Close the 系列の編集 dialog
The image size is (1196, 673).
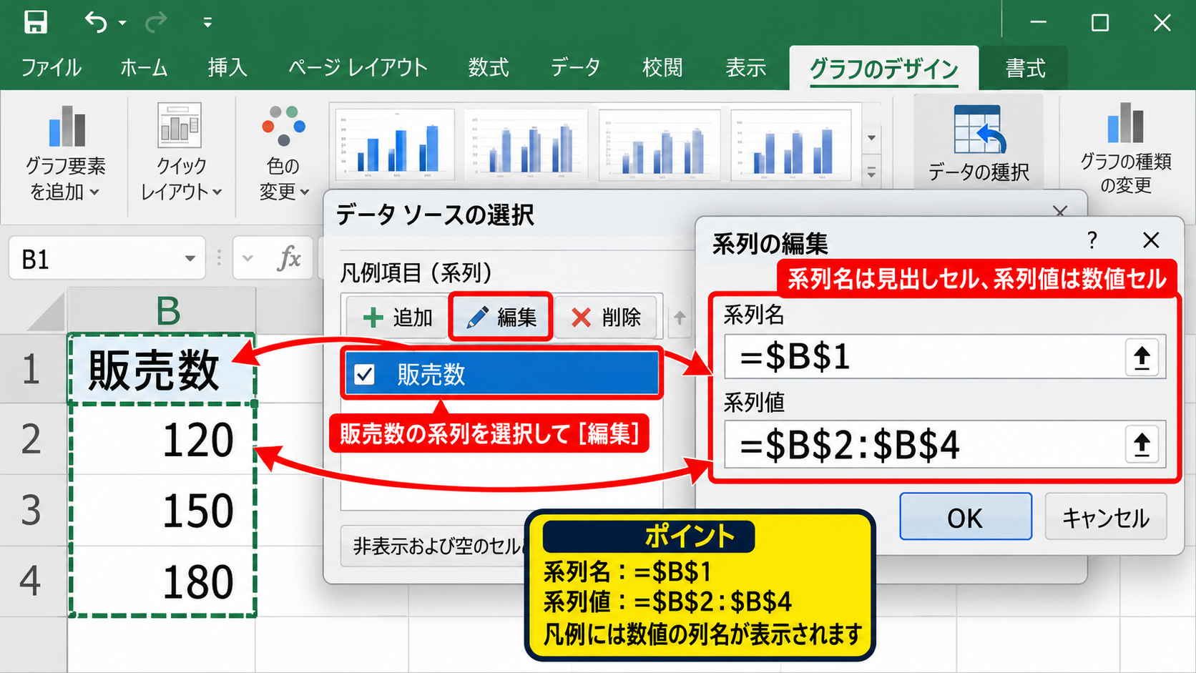coord(1151,240)
